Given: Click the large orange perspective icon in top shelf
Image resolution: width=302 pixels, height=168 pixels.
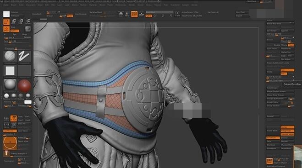Looking at the screenshot, I should pos(134,14).
